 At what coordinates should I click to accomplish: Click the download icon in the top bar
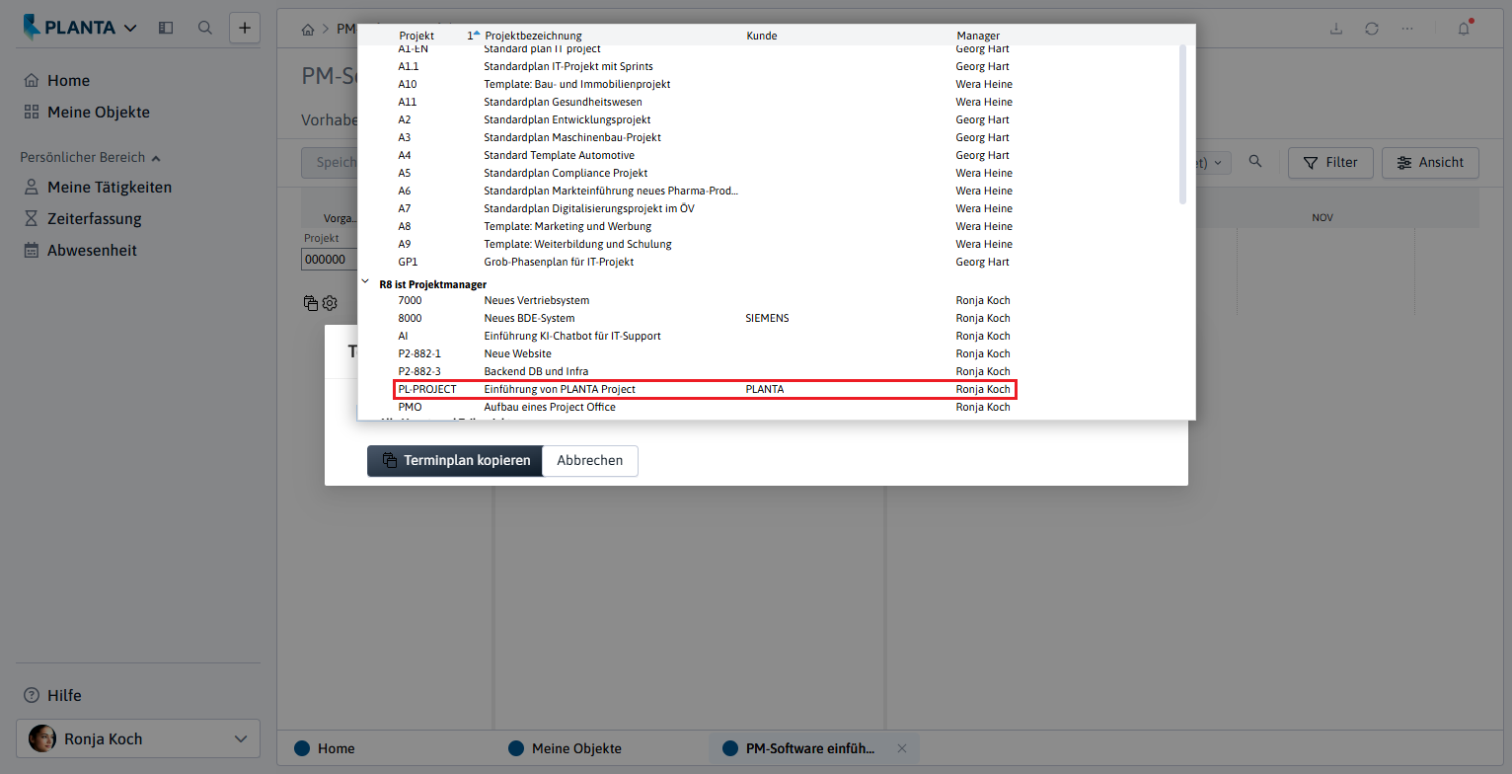point(1336,28)
